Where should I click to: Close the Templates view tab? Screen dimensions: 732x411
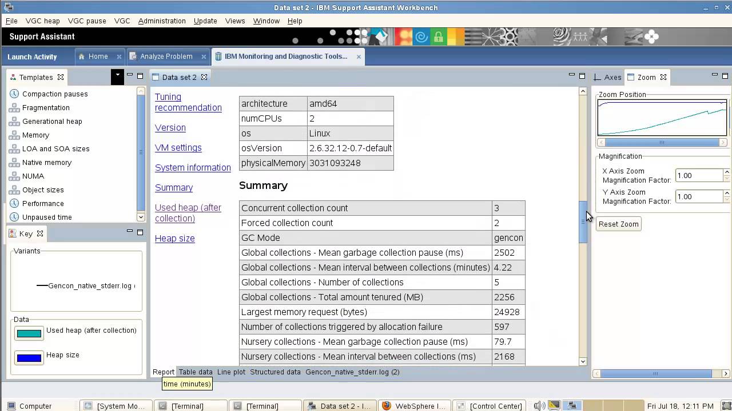61,77
